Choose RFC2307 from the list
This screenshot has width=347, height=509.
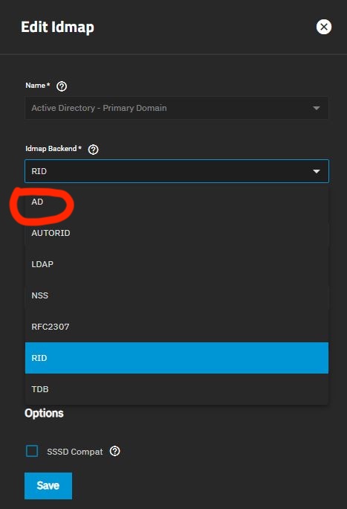point(177,327)
